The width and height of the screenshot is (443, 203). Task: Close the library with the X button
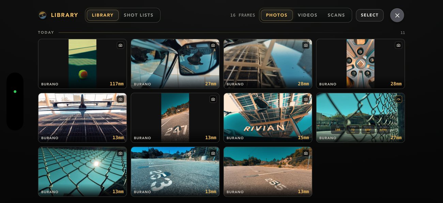[x=397, y=15]
